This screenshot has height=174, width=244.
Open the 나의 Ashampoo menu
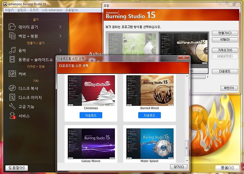pyautogui.click(x=52, y=10)
